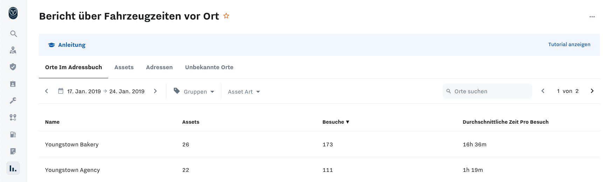Open the safety shield sidebar icon
Viewport: 603px width, 182px height.
pos(13,67)
